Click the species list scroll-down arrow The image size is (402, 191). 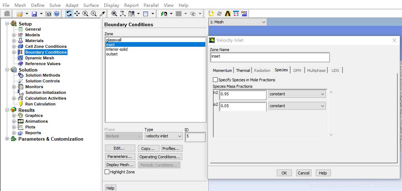pos(331,135)
